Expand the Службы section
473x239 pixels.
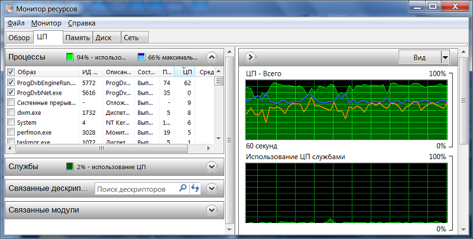pyautogui.click(x=212, y=166)
